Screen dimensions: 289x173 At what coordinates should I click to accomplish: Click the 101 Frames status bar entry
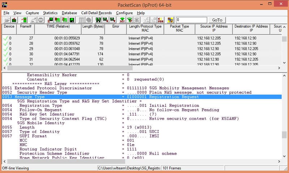193,168
